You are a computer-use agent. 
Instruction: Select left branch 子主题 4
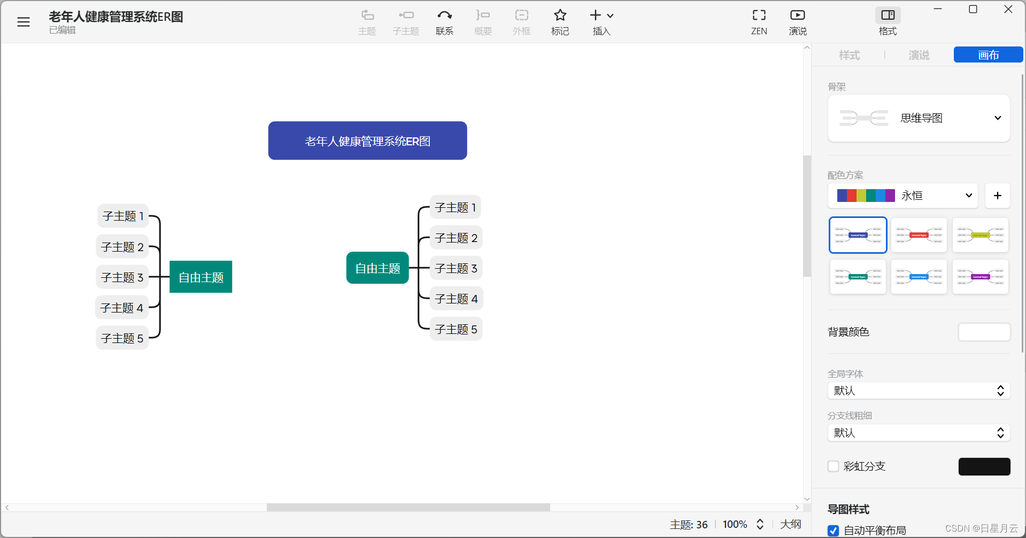point(122,308)
